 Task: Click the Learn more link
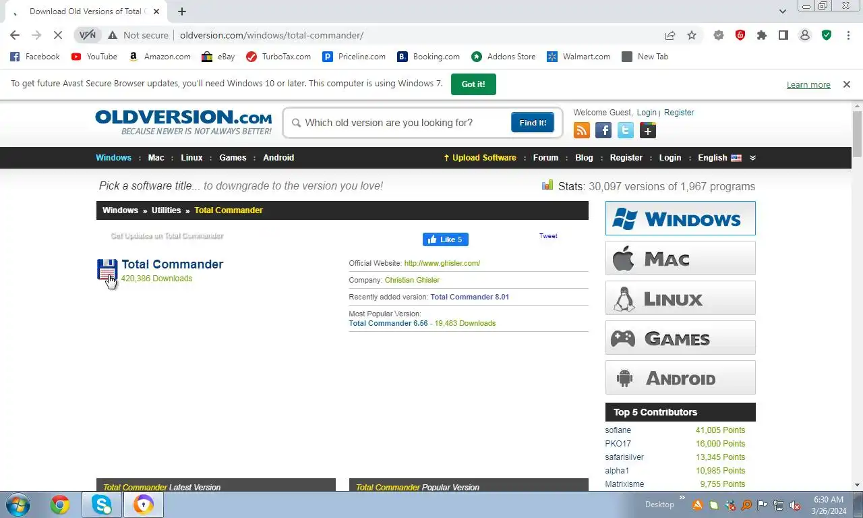(808, 85)
